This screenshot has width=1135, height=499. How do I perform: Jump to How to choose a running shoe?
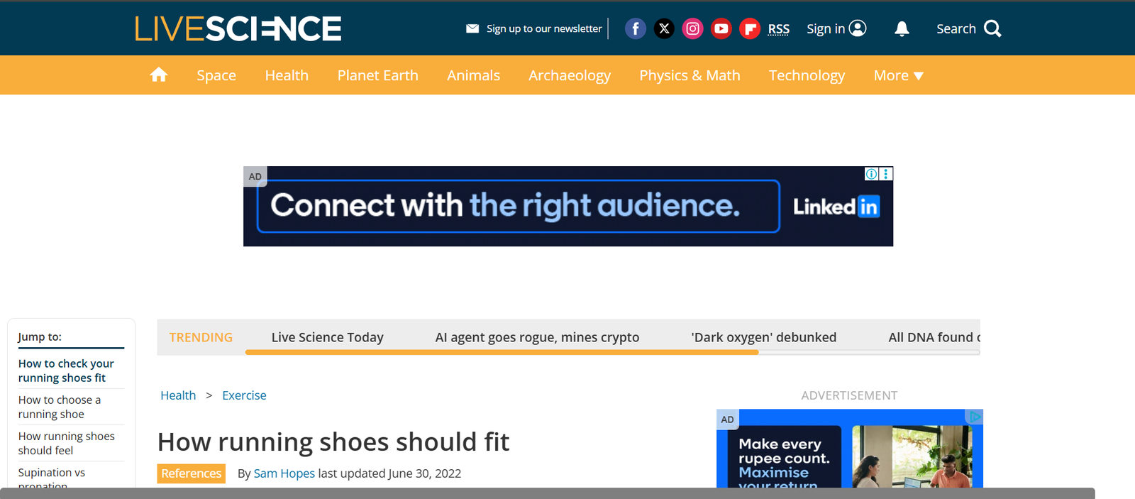60,407
